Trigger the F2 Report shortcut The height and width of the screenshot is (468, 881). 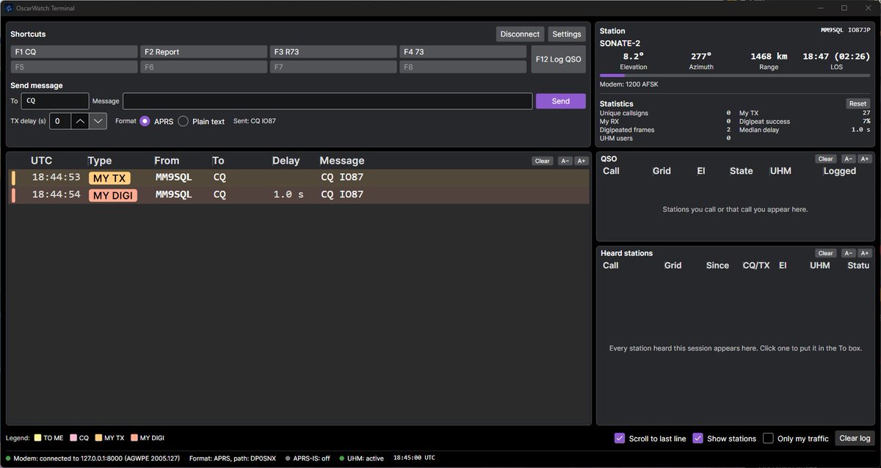pyautogui.click(x=203, y=52)
